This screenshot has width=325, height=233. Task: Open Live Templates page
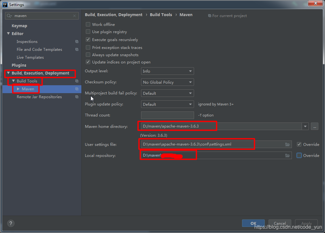click(x=30, y=57)
